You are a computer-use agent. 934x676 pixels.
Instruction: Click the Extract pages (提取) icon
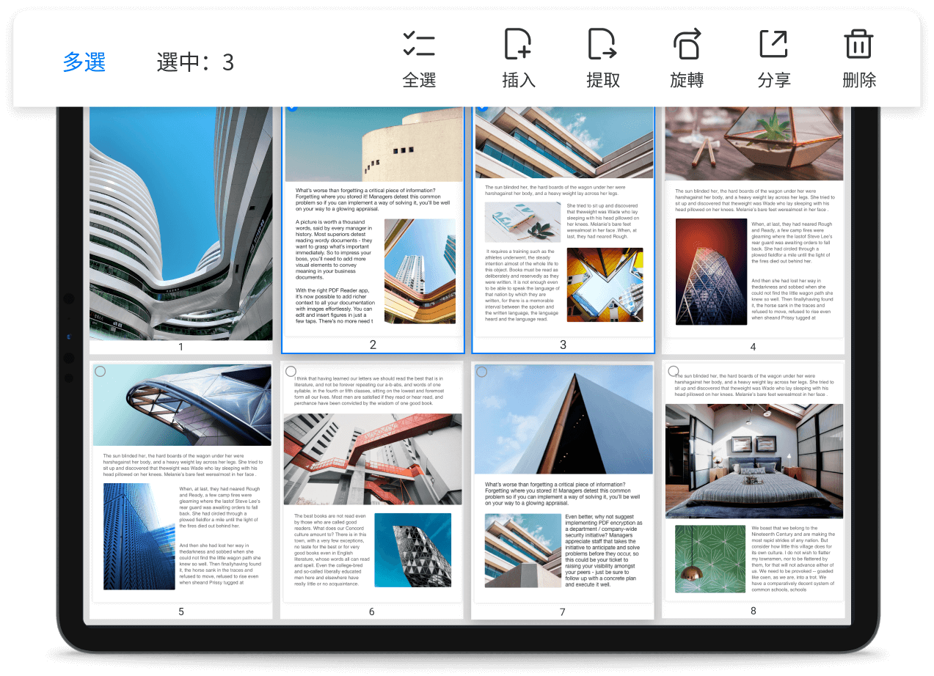(x=602, y=44)
